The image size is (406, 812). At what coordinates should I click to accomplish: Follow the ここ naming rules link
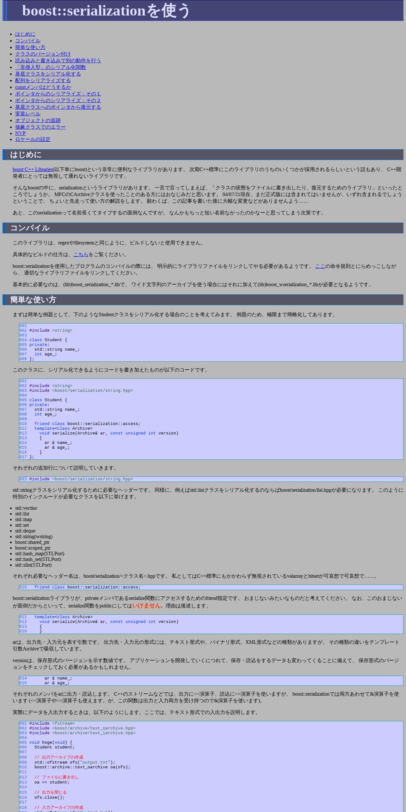pos(320,266)
